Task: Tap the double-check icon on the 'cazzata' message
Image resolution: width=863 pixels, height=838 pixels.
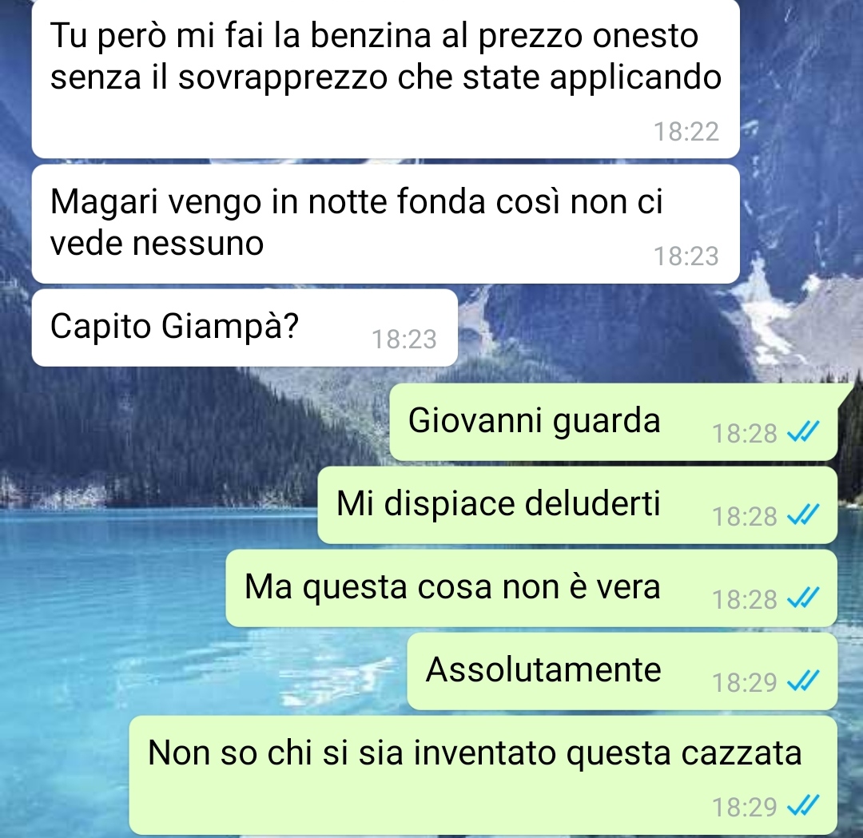Action: 803,805
